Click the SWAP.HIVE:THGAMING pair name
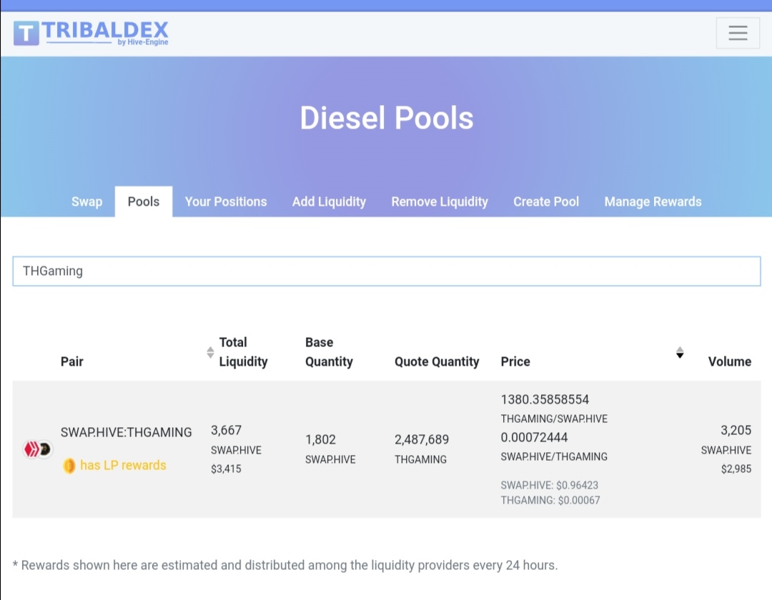 coord(126,432)
